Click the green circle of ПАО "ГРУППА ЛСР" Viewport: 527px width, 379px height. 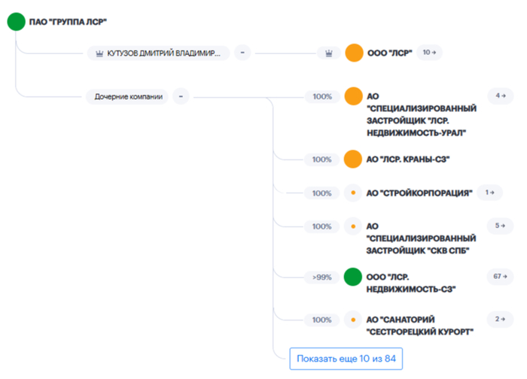pyautogui.click(x=16, y=22)
